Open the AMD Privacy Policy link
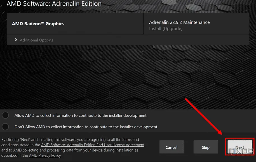 pyautogui.click(x=45, y=155)
